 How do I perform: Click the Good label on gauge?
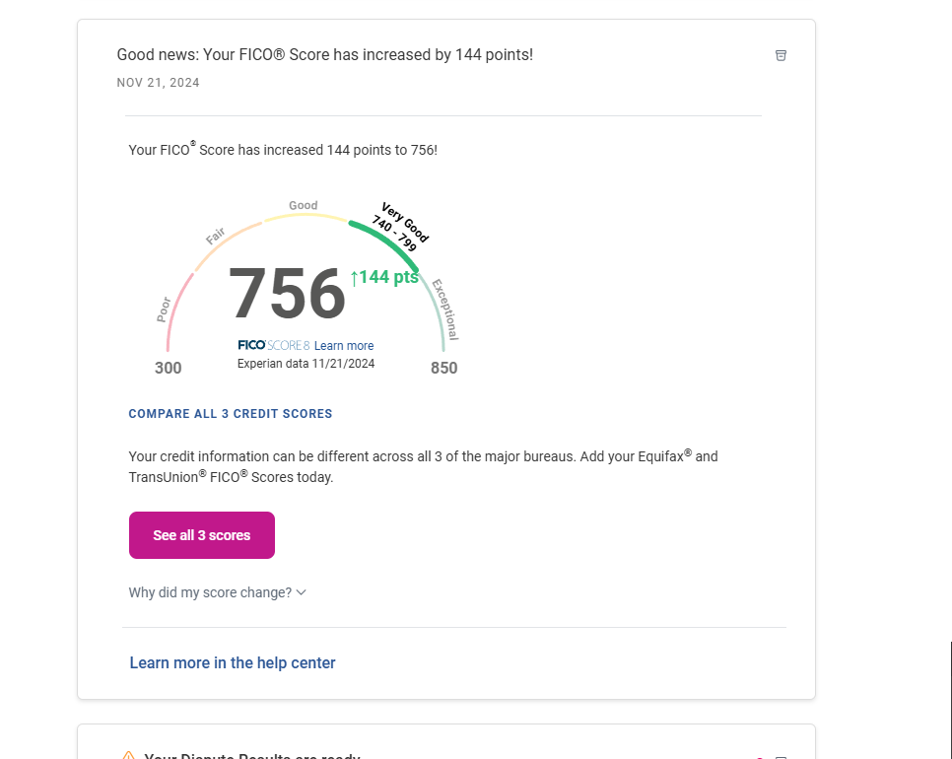tap(303, 206)
